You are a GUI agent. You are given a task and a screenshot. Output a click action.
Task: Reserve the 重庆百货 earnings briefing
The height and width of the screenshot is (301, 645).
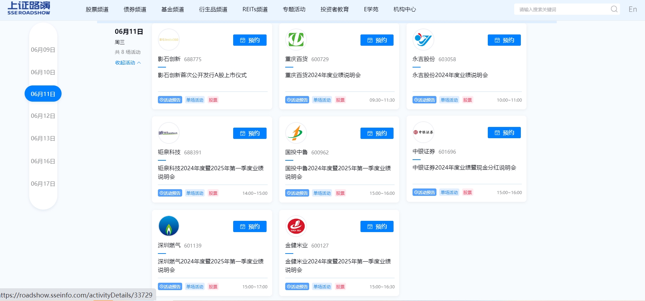[377, 40]
